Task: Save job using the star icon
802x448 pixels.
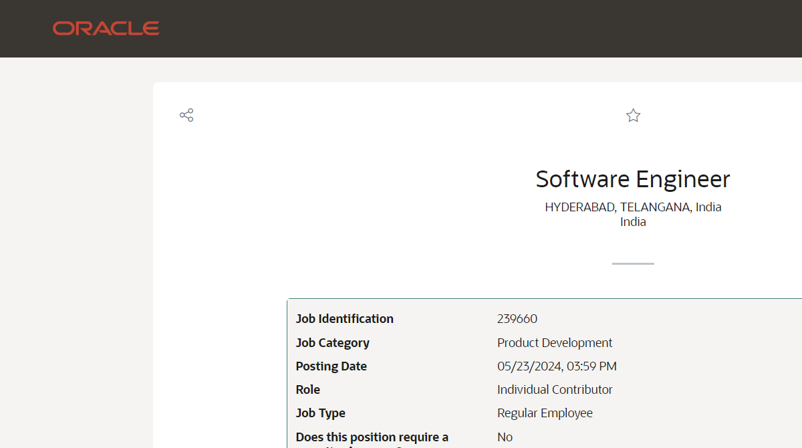Action: click(633, 116)
